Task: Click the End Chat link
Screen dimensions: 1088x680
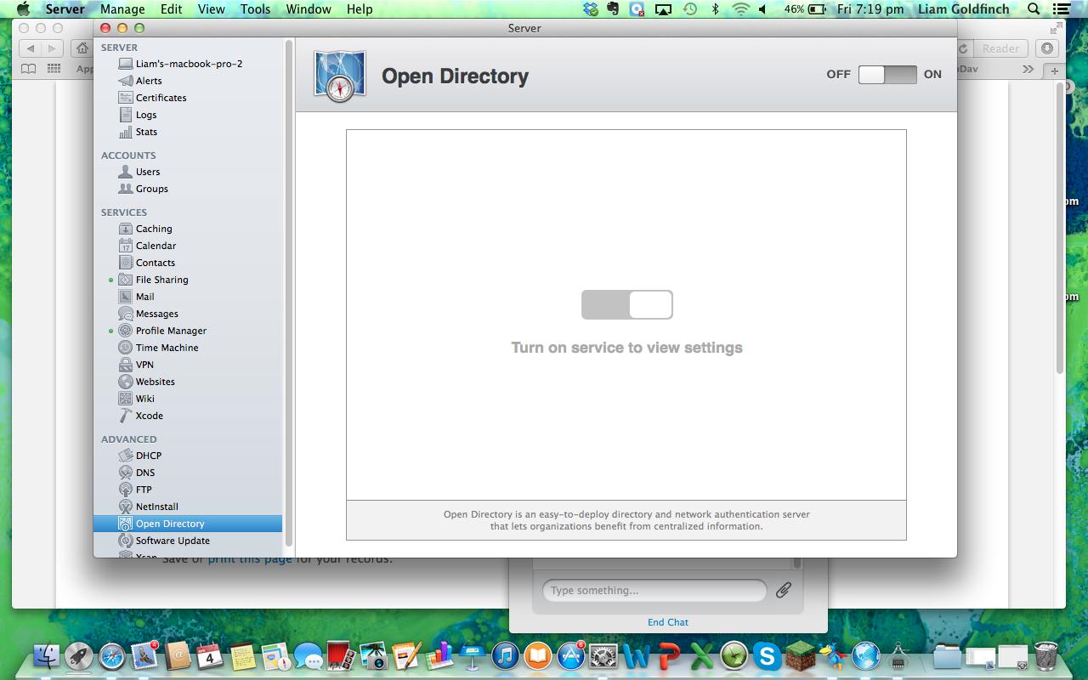Action: (668, 622)
